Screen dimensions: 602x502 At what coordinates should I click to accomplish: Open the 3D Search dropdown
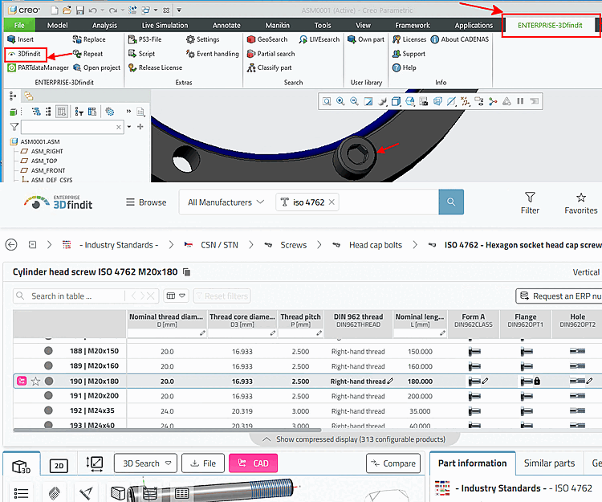click(145, 463)
